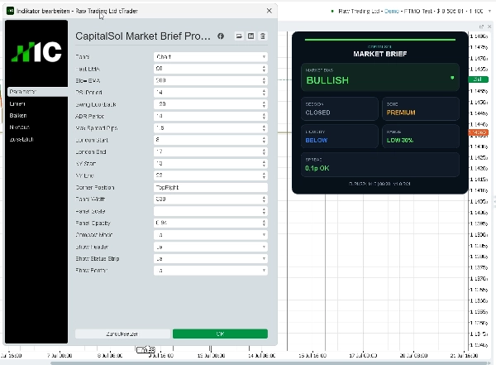Click the MARKET BRIEF panel heading
Image resolution: width=496 pixels, height=365 pixels.
pyautogui.click(x=380, y=54)
